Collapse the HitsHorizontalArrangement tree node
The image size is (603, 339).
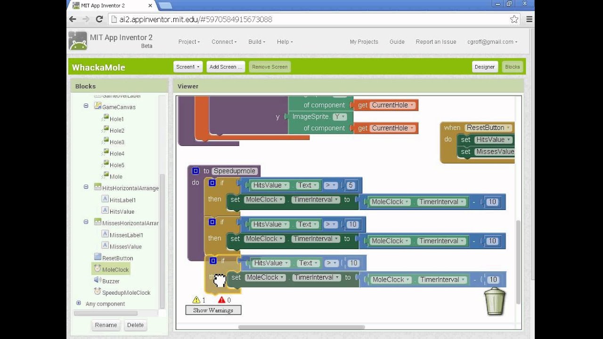(86, 187)
